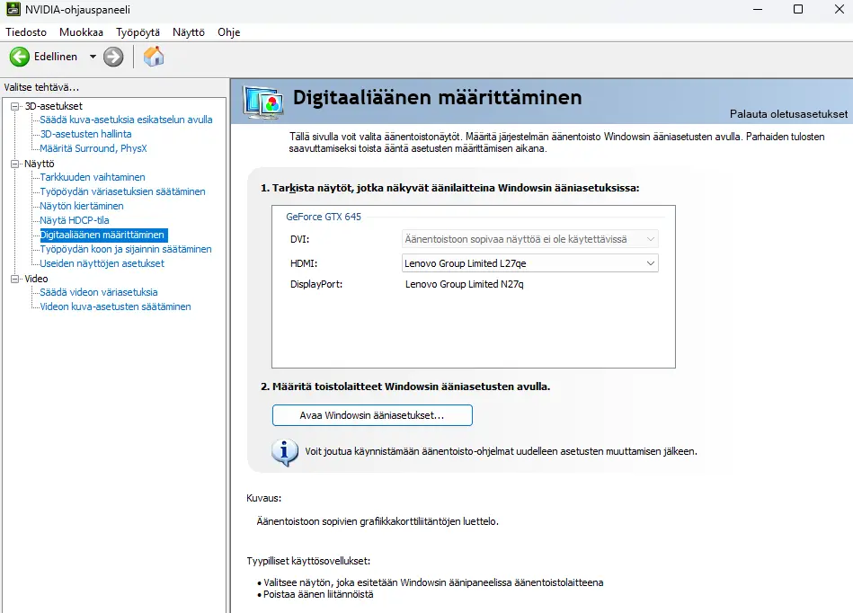Select Videon kuva-asetusten säätäminen

click(115, 306)
